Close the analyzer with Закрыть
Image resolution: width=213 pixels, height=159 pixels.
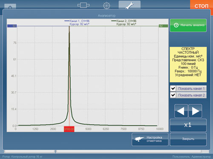(x=188, y=139)
